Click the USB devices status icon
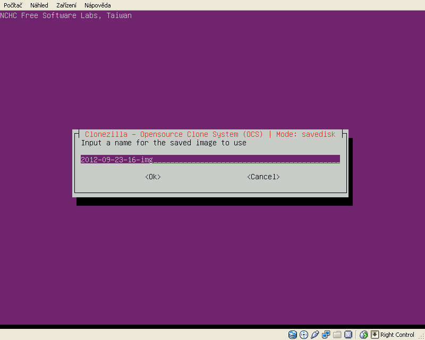Viewport: 425px width, 340px height. pos(314,335)
